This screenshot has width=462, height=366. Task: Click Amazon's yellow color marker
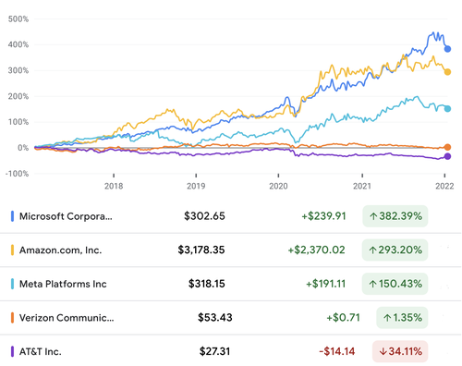tap(12, 250)
